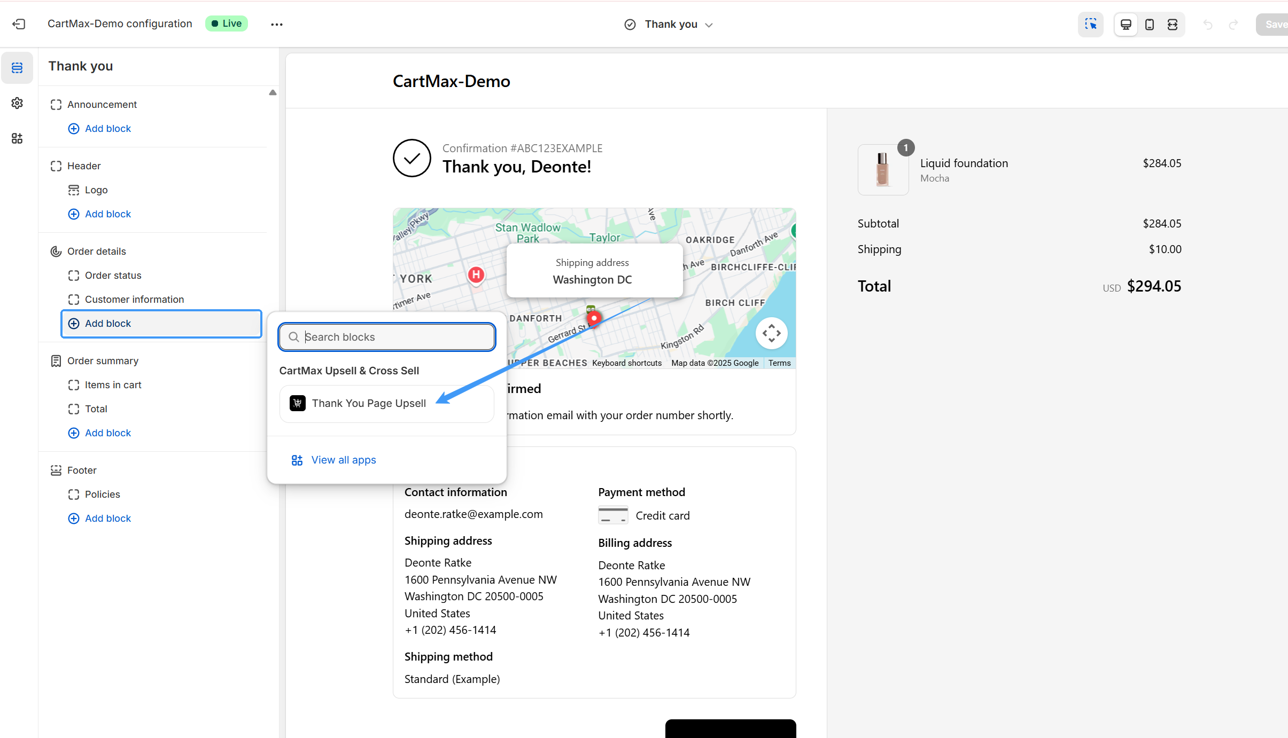The height and width of the screenshot is (738, 1288).
Task: Toggle map fullscreen camera control
Action: [771, 333]
